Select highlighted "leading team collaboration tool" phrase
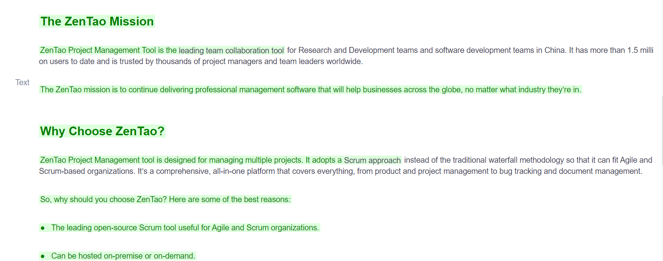Screen dimensions: 663x261 tap(231, 51)
